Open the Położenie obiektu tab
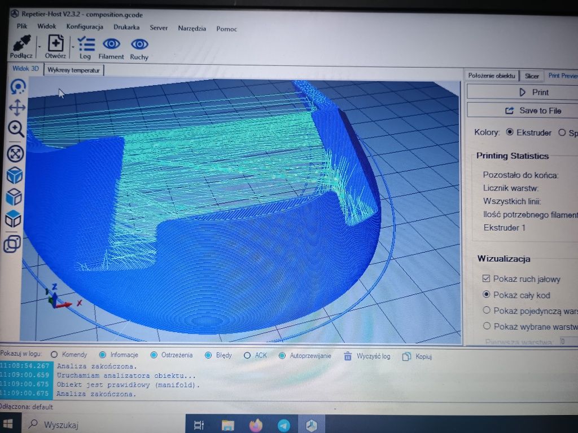 point(492,76)
